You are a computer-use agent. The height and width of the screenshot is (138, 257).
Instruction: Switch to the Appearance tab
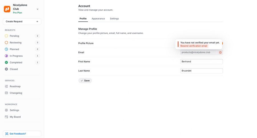click(98, 19)
